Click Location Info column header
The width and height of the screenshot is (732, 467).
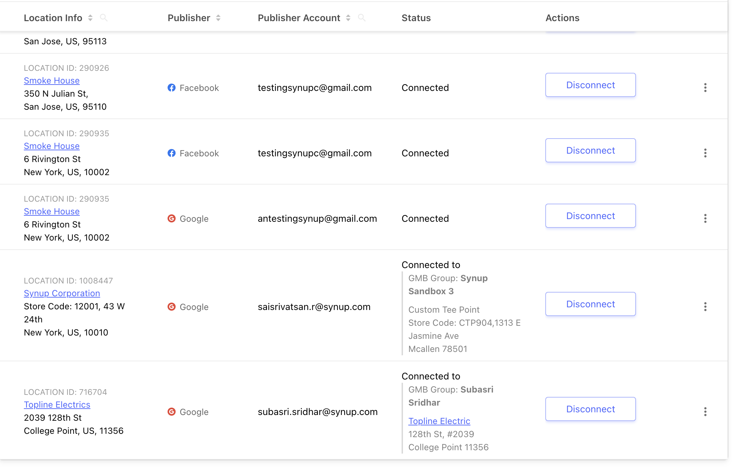coord(53,18)
